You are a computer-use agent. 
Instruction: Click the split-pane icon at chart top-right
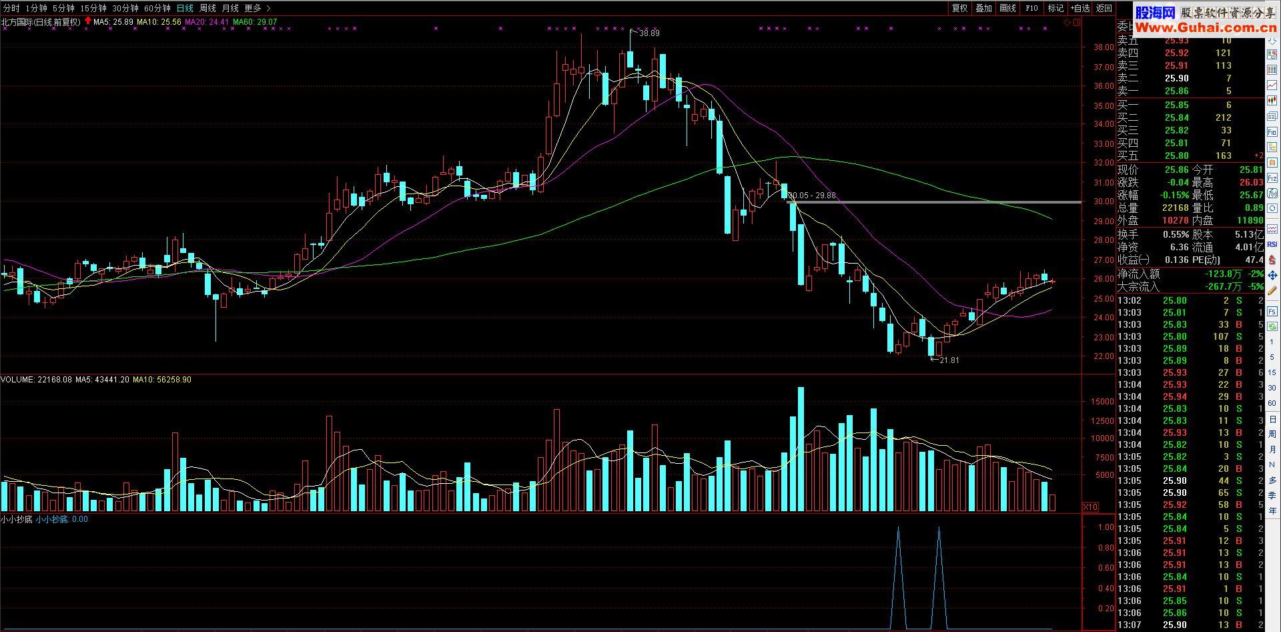(x=1076, y=22)
